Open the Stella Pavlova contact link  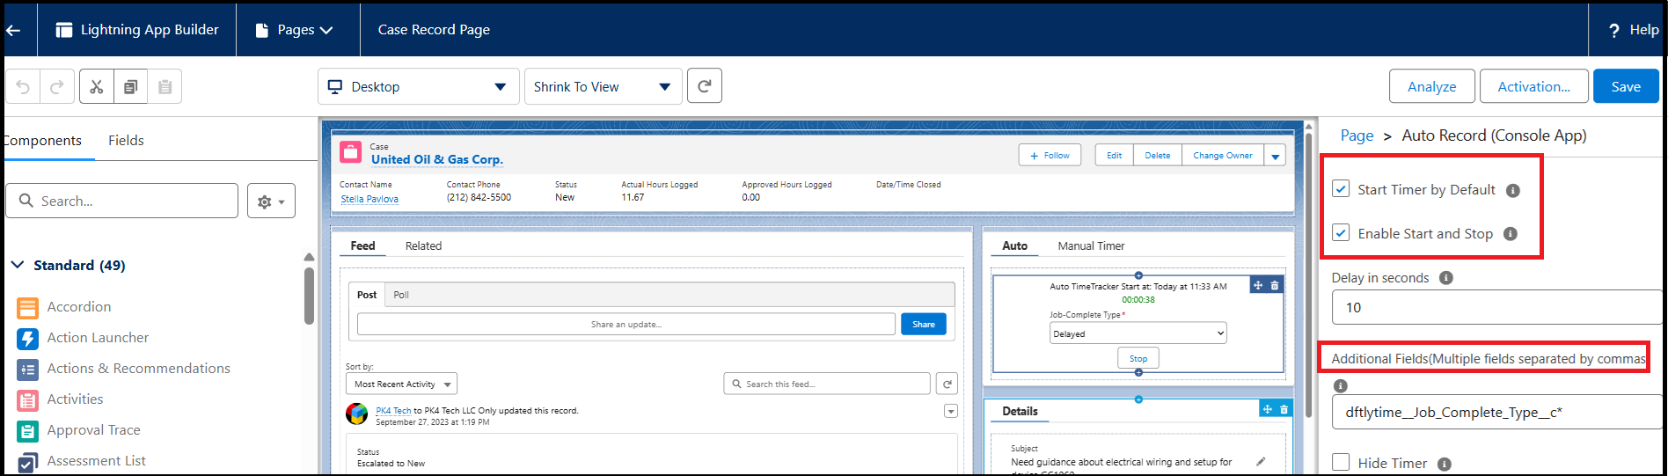[369, 199]
